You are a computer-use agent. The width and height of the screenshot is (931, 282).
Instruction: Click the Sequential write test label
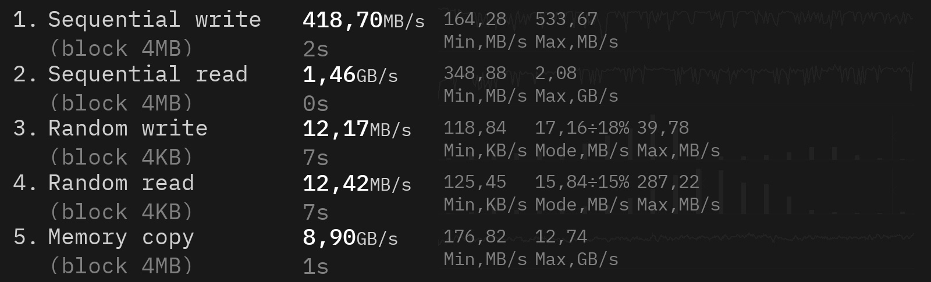click(154, 20)
